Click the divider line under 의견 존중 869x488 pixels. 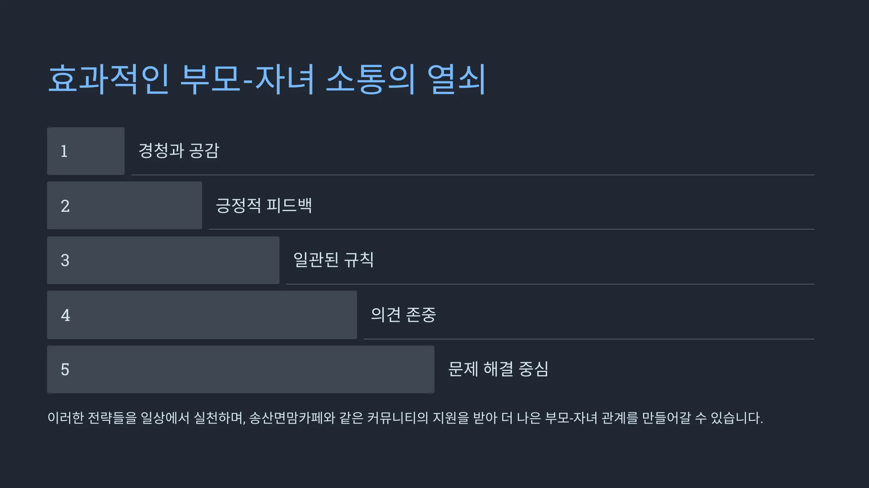click(x=589, y=339)
